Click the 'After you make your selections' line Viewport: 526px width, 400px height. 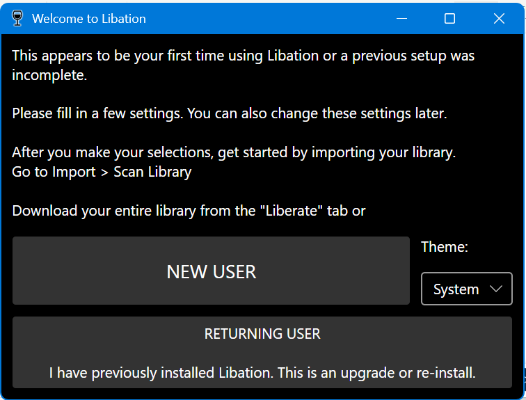pyautogui.click(x=234, y=152)
